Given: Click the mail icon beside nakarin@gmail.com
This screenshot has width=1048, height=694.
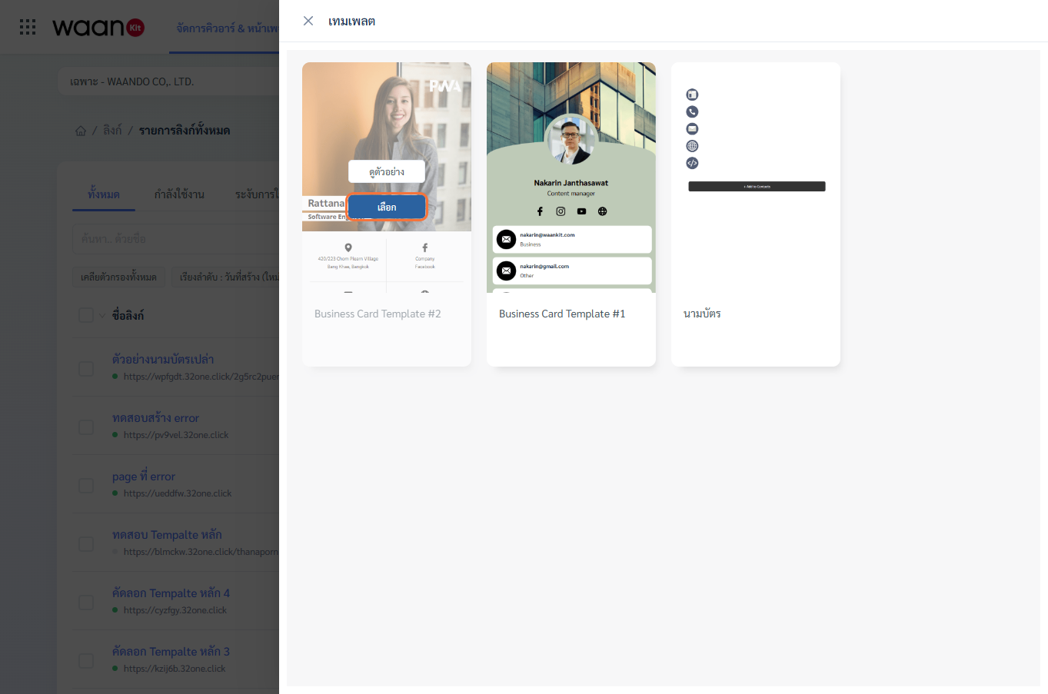Looking at the screenshot, I should [x=506, y=271].
